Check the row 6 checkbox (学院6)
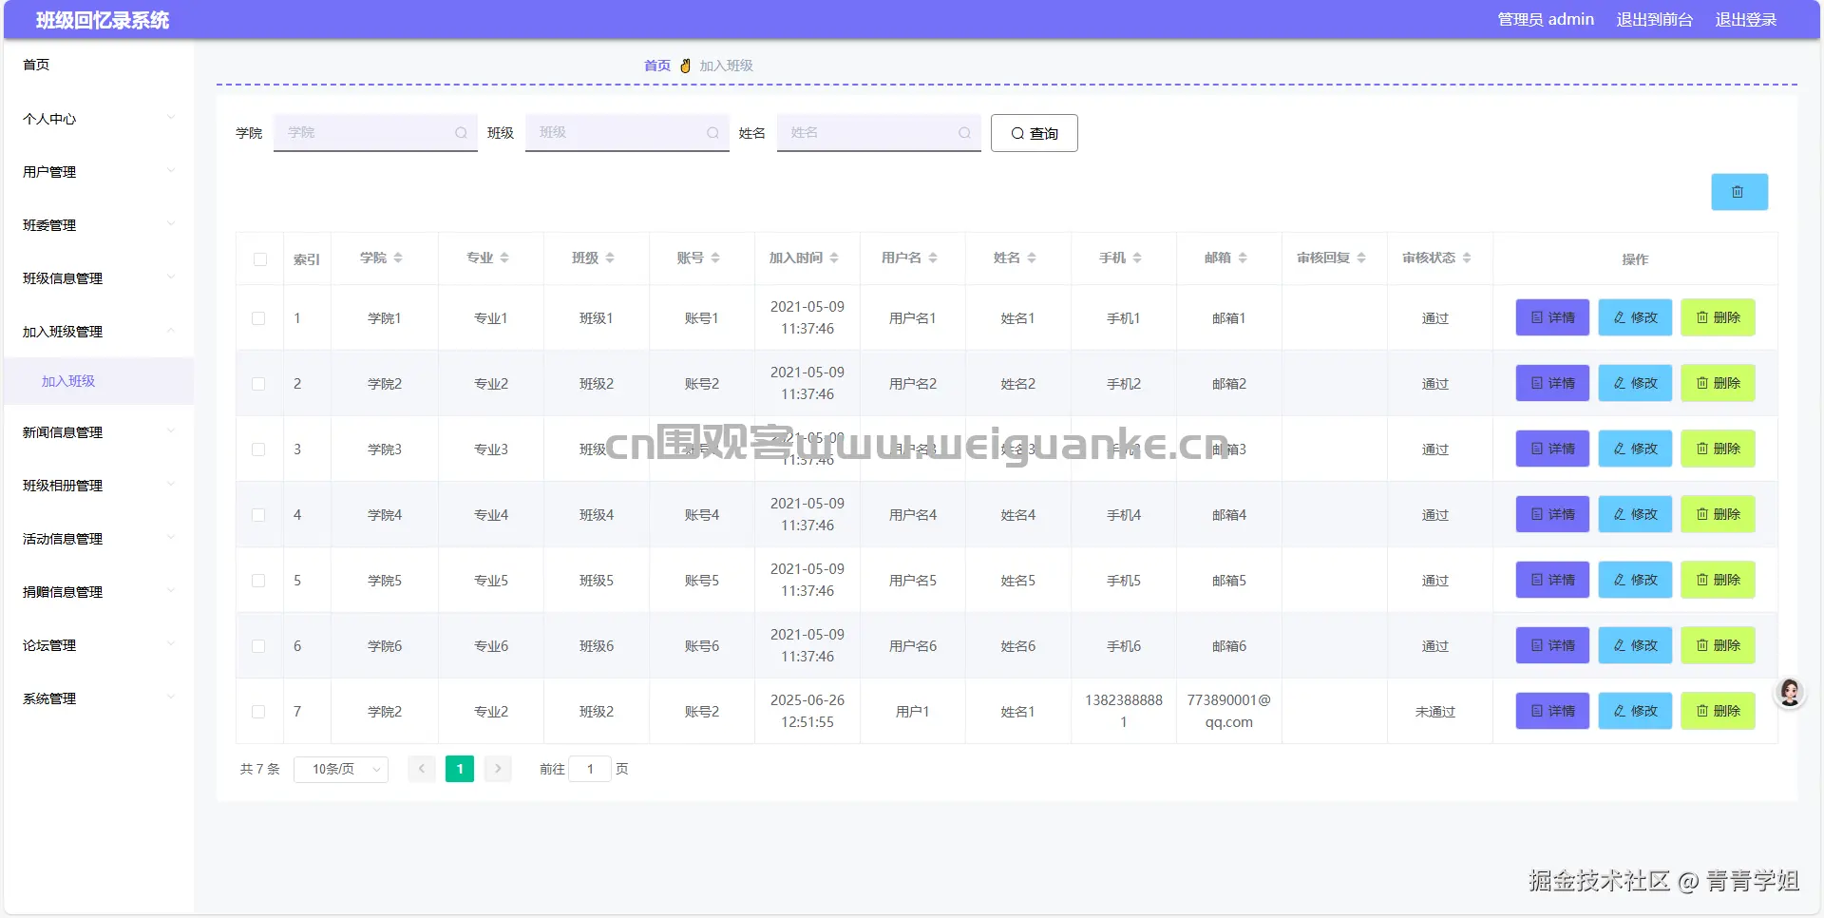This screenshot has width=1824, height=918. 258,646
